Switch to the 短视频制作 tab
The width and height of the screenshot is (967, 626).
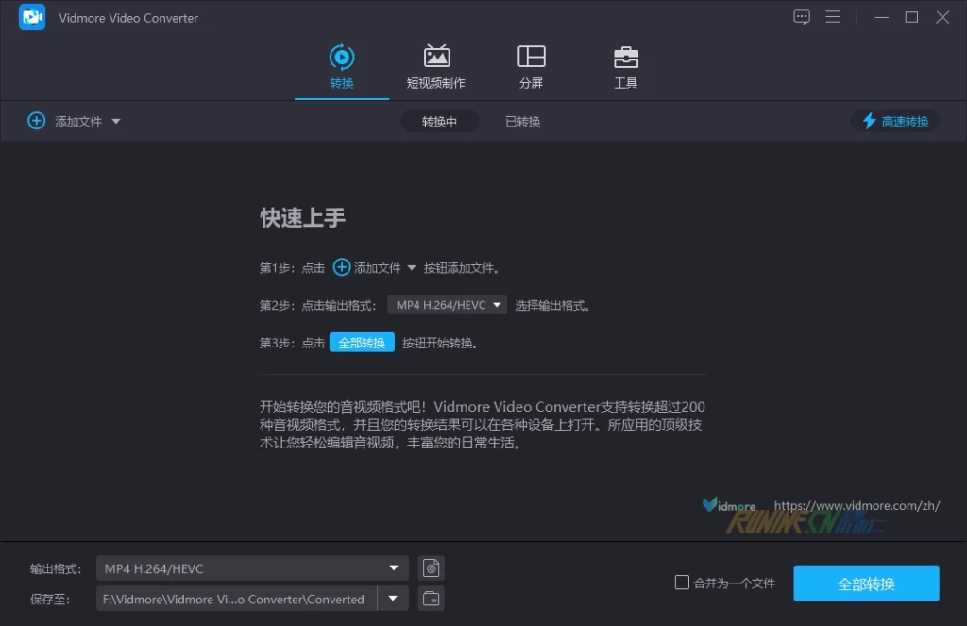coord(435,66)
